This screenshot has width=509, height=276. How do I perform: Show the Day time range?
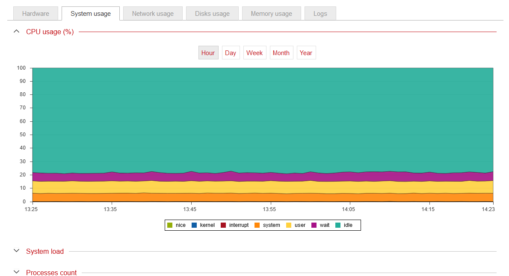point(231,53)
